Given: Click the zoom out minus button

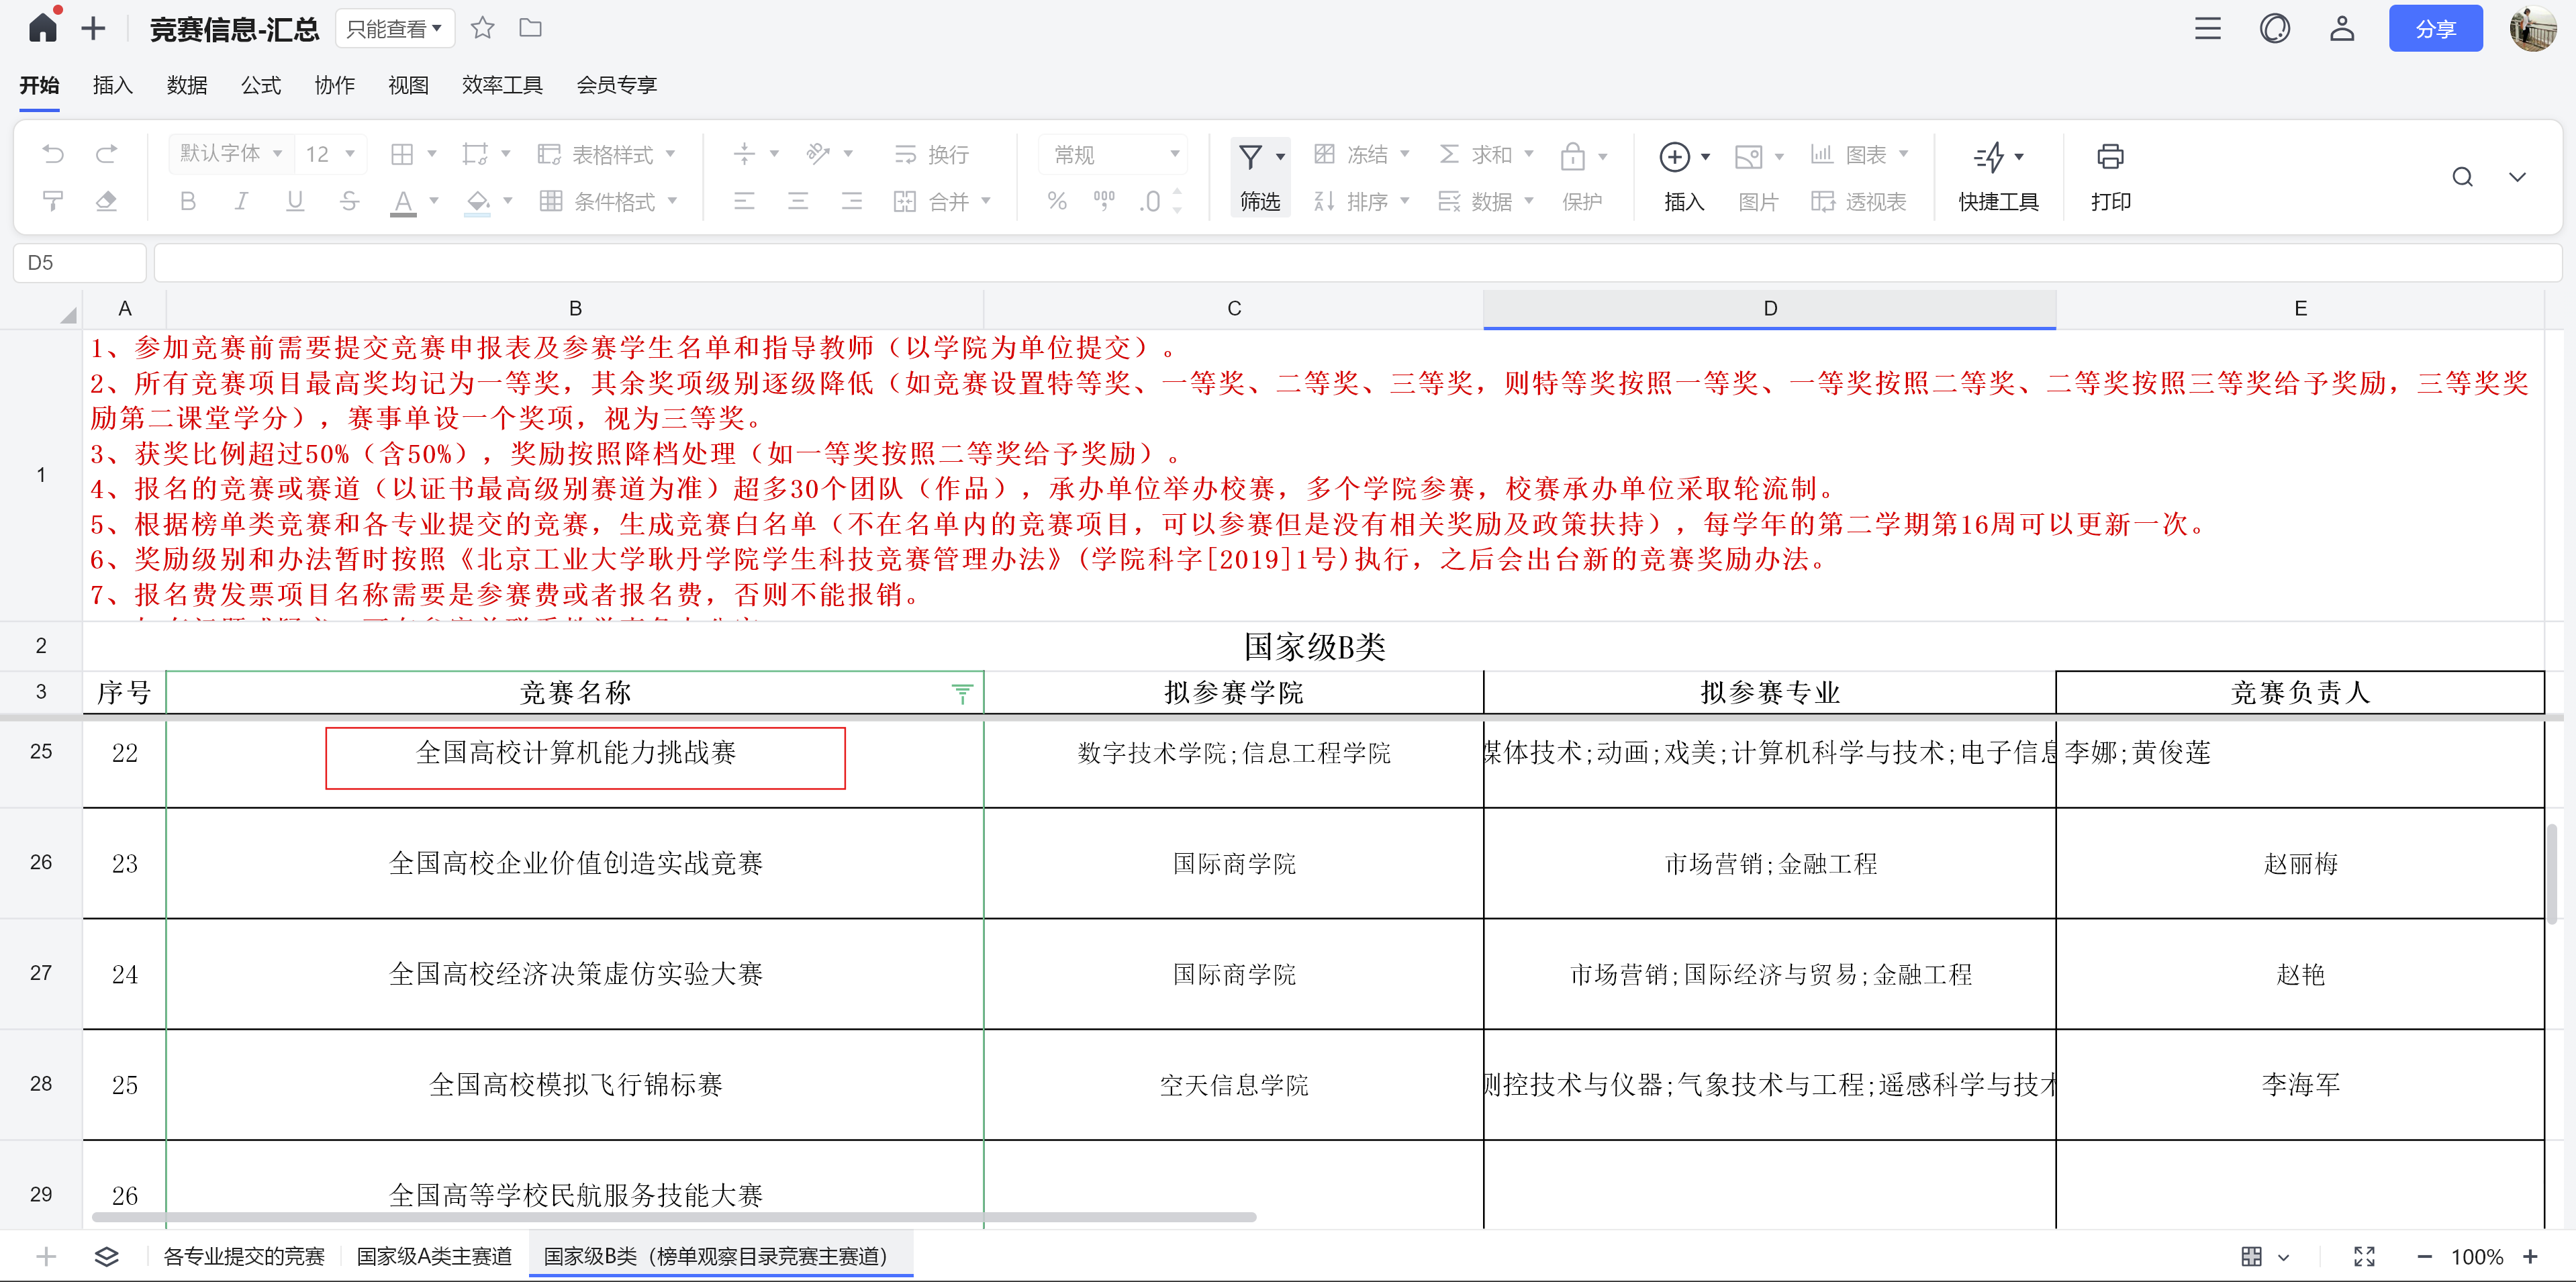Looking at the screenshot, I should pos(2425,1257).
